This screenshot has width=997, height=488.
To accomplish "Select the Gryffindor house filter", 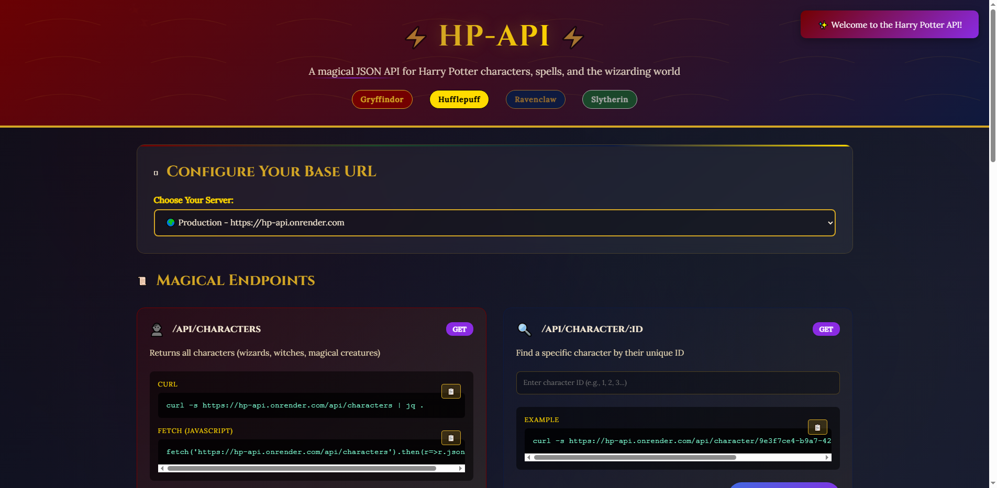I will tap(382, 99).
